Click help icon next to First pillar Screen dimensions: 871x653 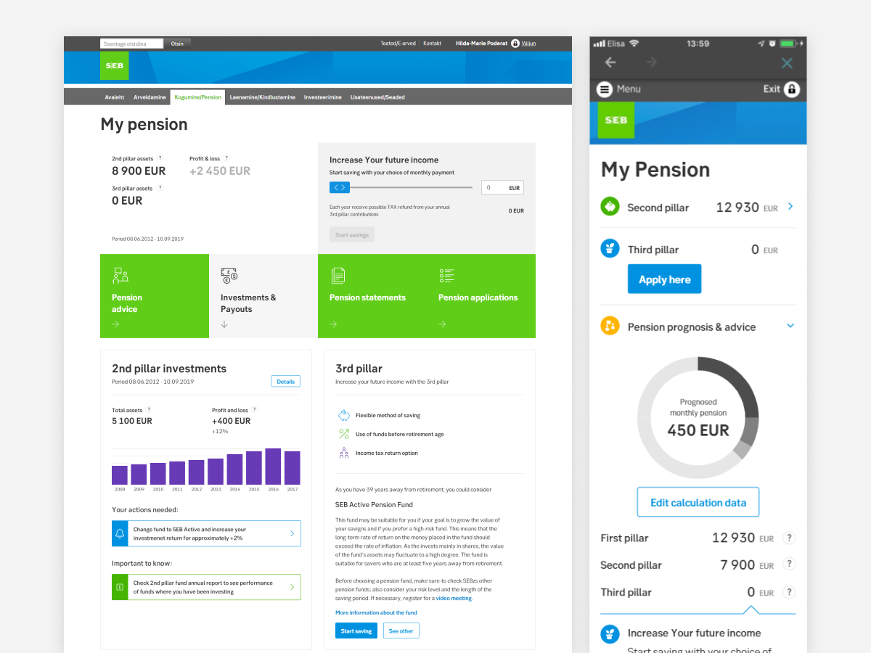point(790,538)
